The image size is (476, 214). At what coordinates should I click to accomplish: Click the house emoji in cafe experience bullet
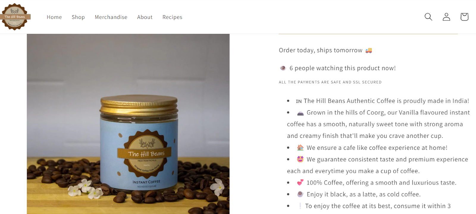[300, 147]
